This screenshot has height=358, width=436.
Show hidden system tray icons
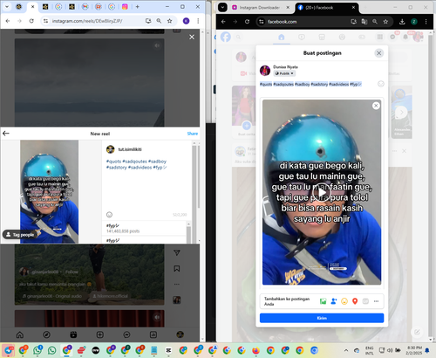pos(346,350)
